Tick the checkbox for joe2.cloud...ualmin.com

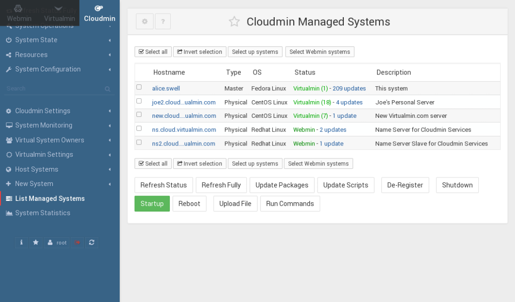[x=139, y=101]
